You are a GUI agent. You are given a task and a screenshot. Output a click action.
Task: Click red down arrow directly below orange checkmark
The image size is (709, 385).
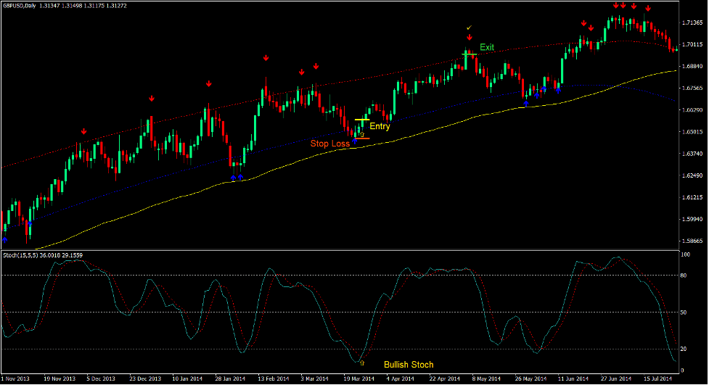click(470, 37)
